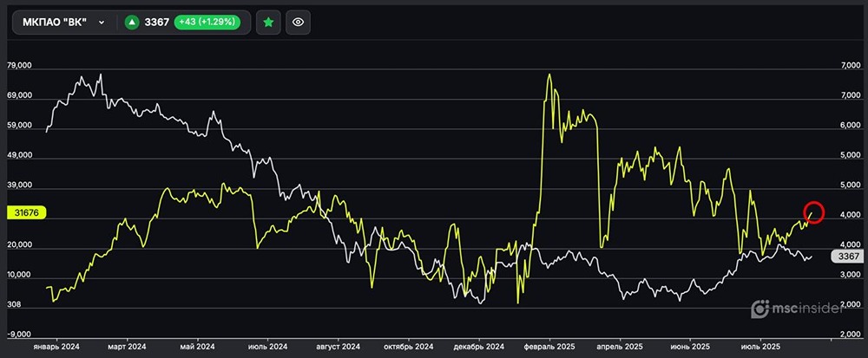Screen dimensions: 868x358
Task: Click the 3367 right-axis price label
Action: [849, 256]
